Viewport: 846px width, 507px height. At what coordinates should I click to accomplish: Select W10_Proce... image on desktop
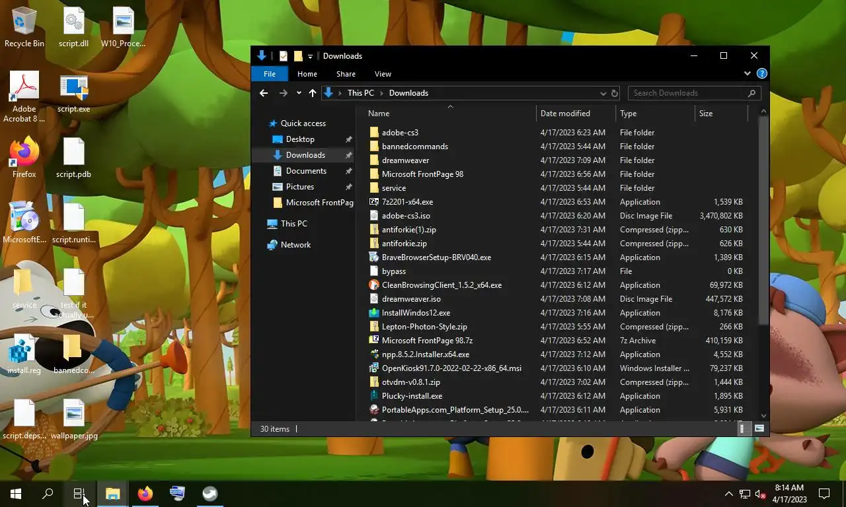coord(123,28)
